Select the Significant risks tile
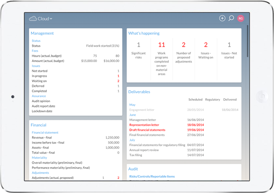This screenshot has height=193, width=274. tap(138, 53)
